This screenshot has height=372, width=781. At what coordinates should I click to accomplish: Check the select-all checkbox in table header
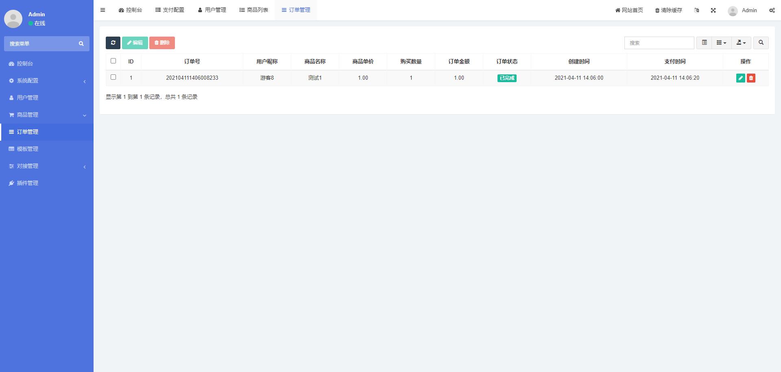point(113,61)
